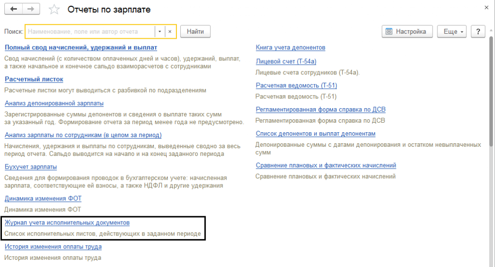Screen dimensions: 495x267
Task: Click the back navigation arrow
Action: pyautogui.click(x=13, y=9)
